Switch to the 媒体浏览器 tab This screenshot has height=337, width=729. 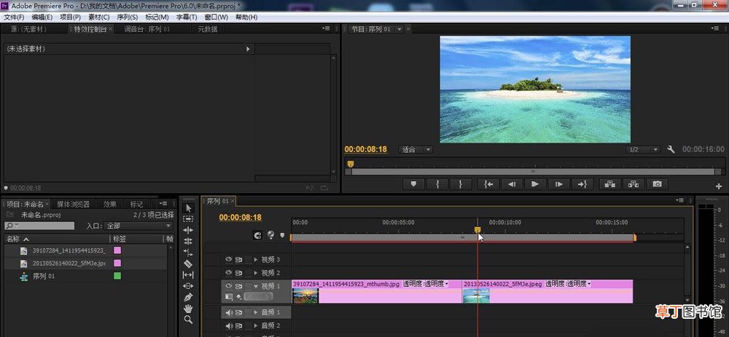73,204
